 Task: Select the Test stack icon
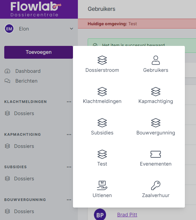click(x=102, y=154)
